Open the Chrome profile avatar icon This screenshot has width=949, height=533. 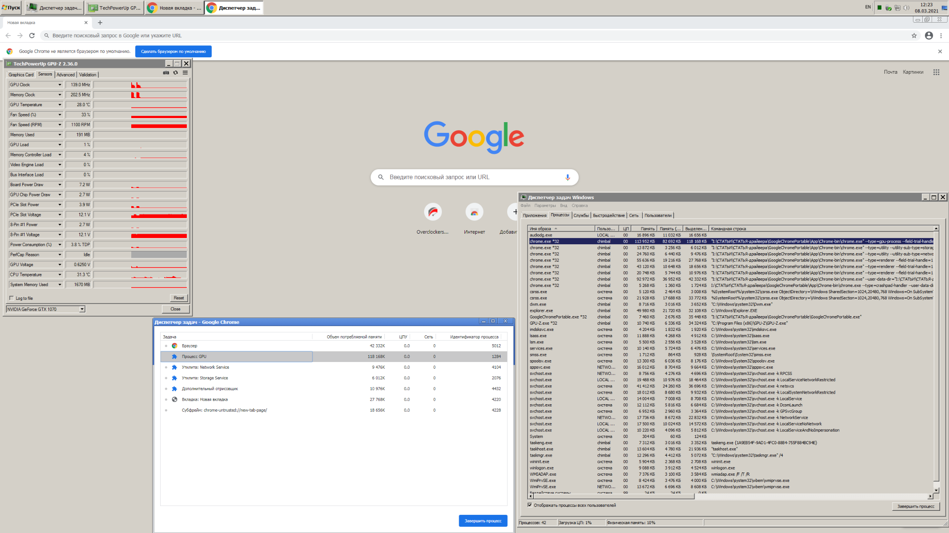[x=929, y=36]
